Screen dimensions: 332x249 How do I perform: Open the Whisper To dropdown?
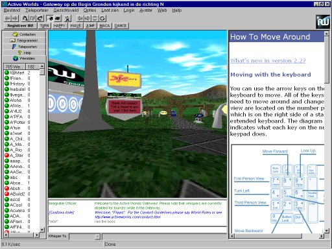coord(97,237)
